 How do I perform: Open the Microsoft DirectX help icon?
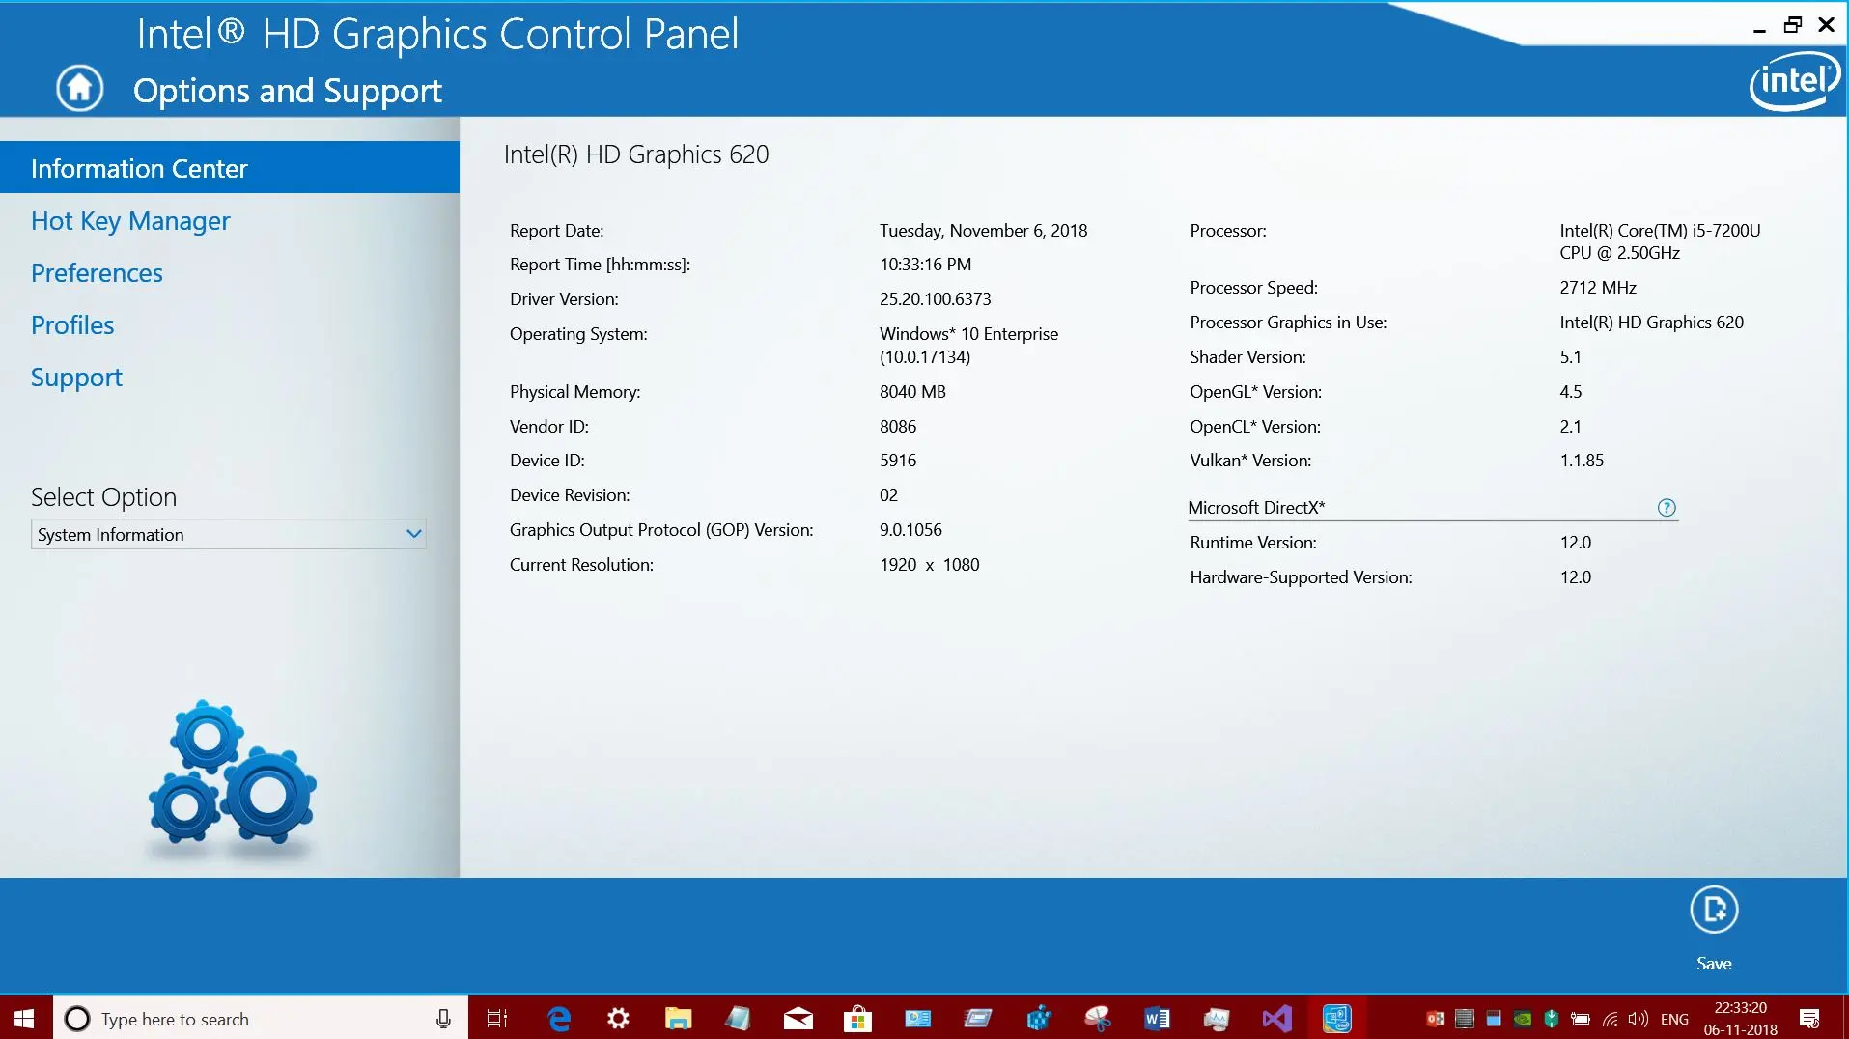pyautogui.click(x=1667, y=508)
